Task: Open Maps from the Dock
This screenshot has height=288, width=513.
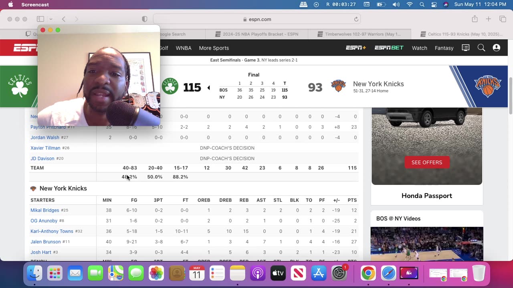Action: point(115,273)
